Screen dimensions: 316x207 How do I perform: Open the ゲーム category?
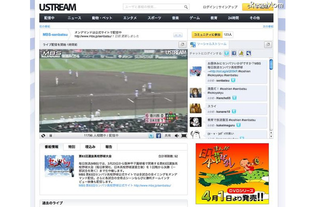[x=195, y=18]
